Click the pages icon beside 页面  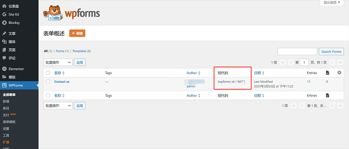tap(4, 50)
